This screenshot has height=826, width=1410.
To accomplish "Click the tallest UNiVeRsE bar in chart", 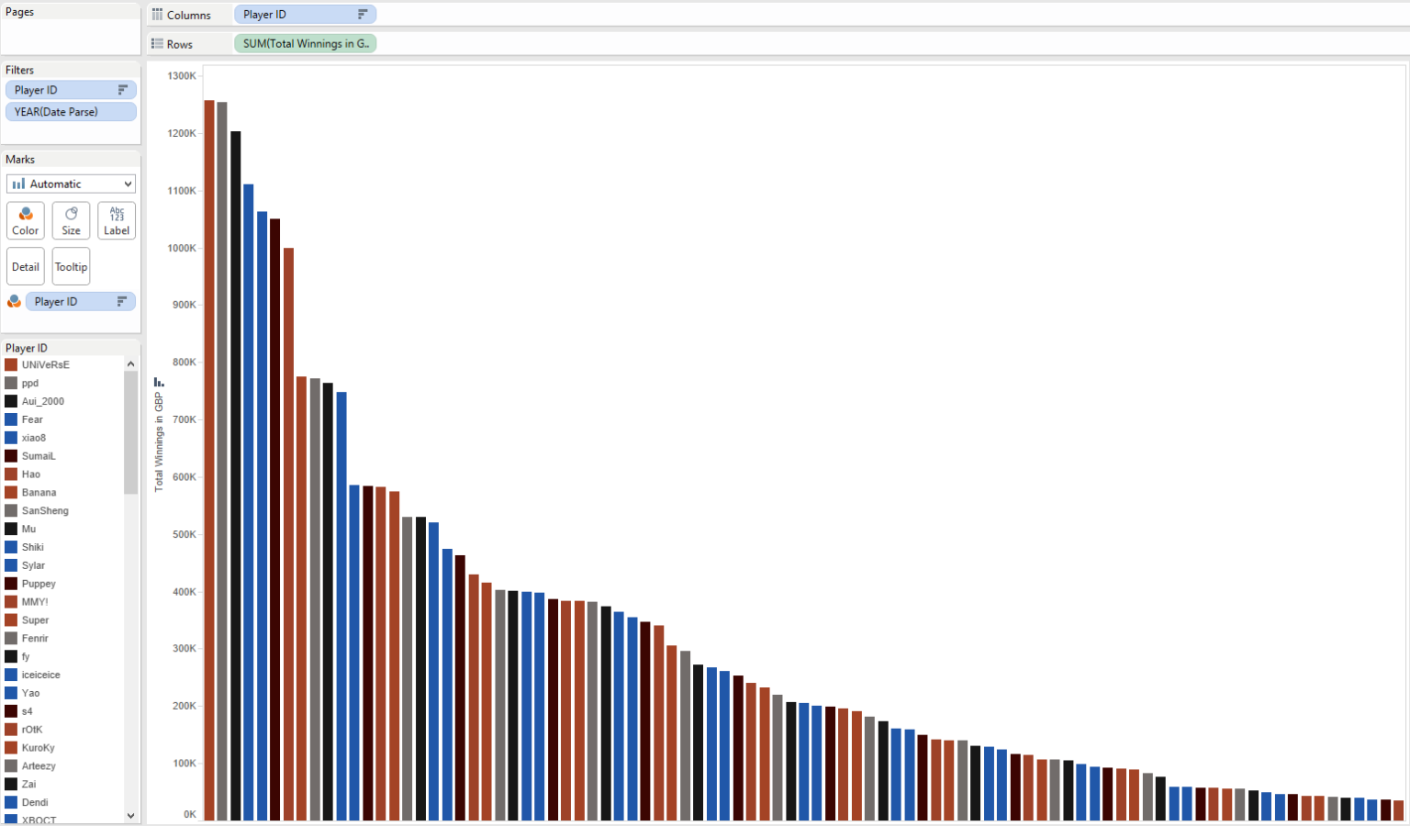I will [x=209, y=460].
